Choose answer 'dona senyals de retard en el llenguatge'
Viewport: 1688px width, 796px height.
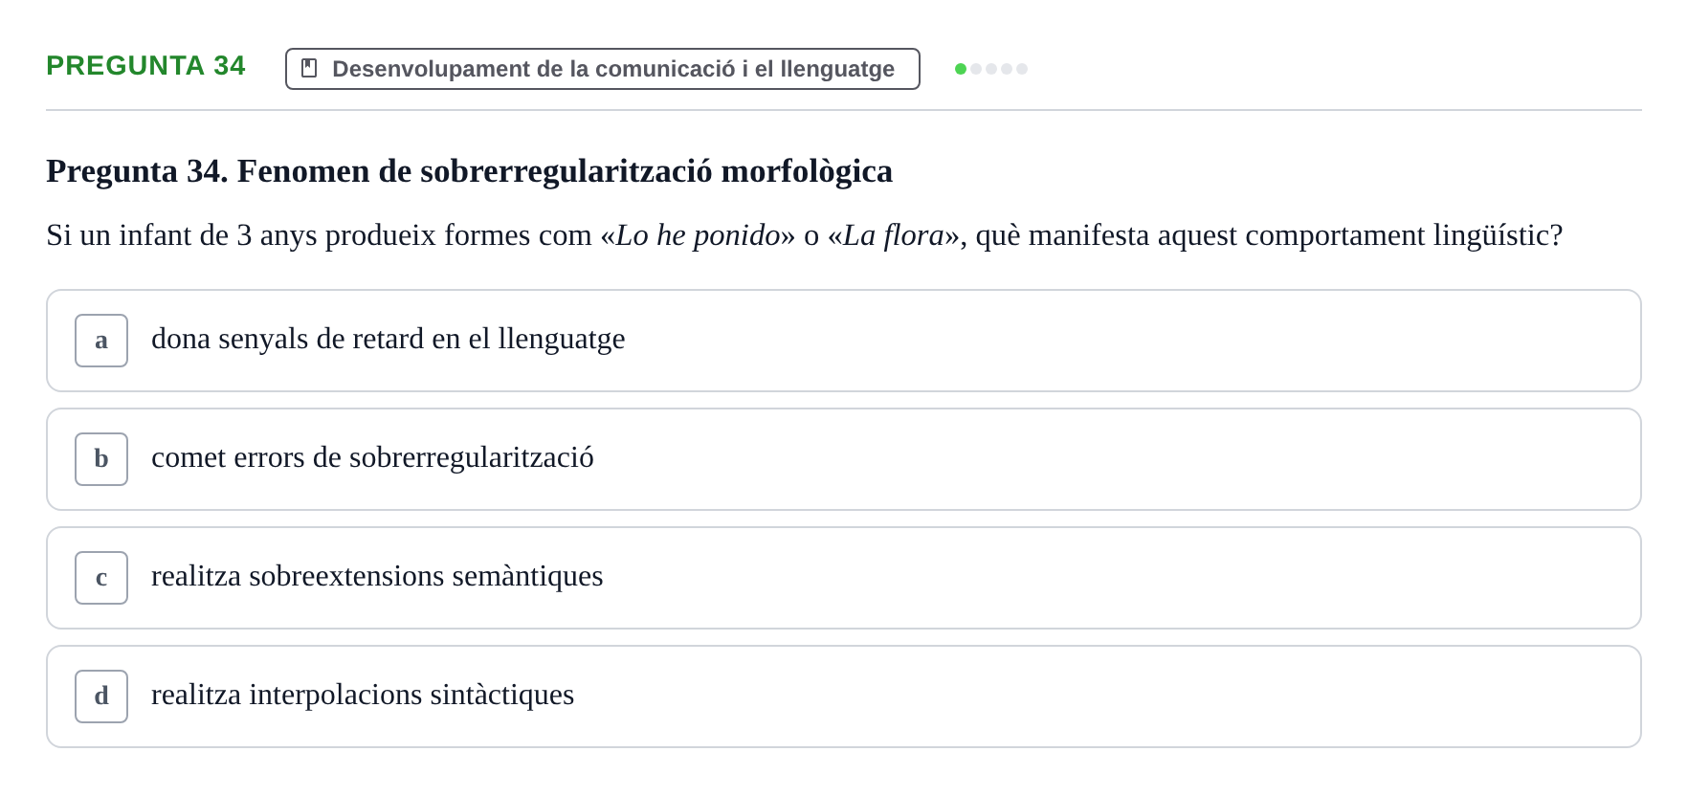pos(844,341)
